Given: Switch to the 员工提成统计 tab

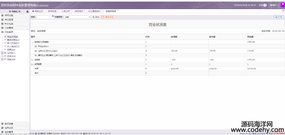Looking at the screenshot, I should coord(94,11).
